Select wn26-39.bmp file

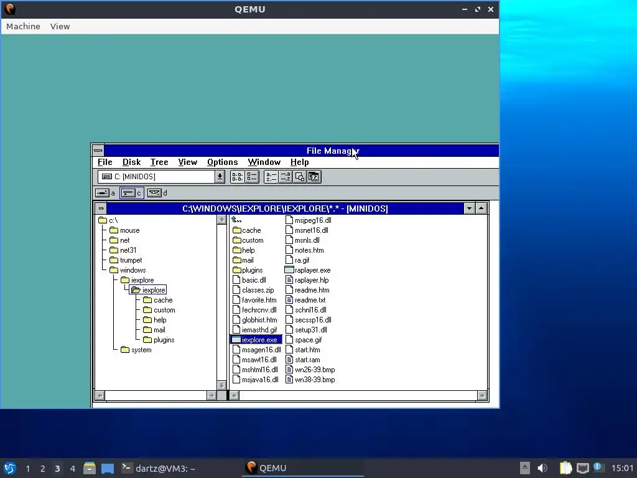(x=310, y=370)
